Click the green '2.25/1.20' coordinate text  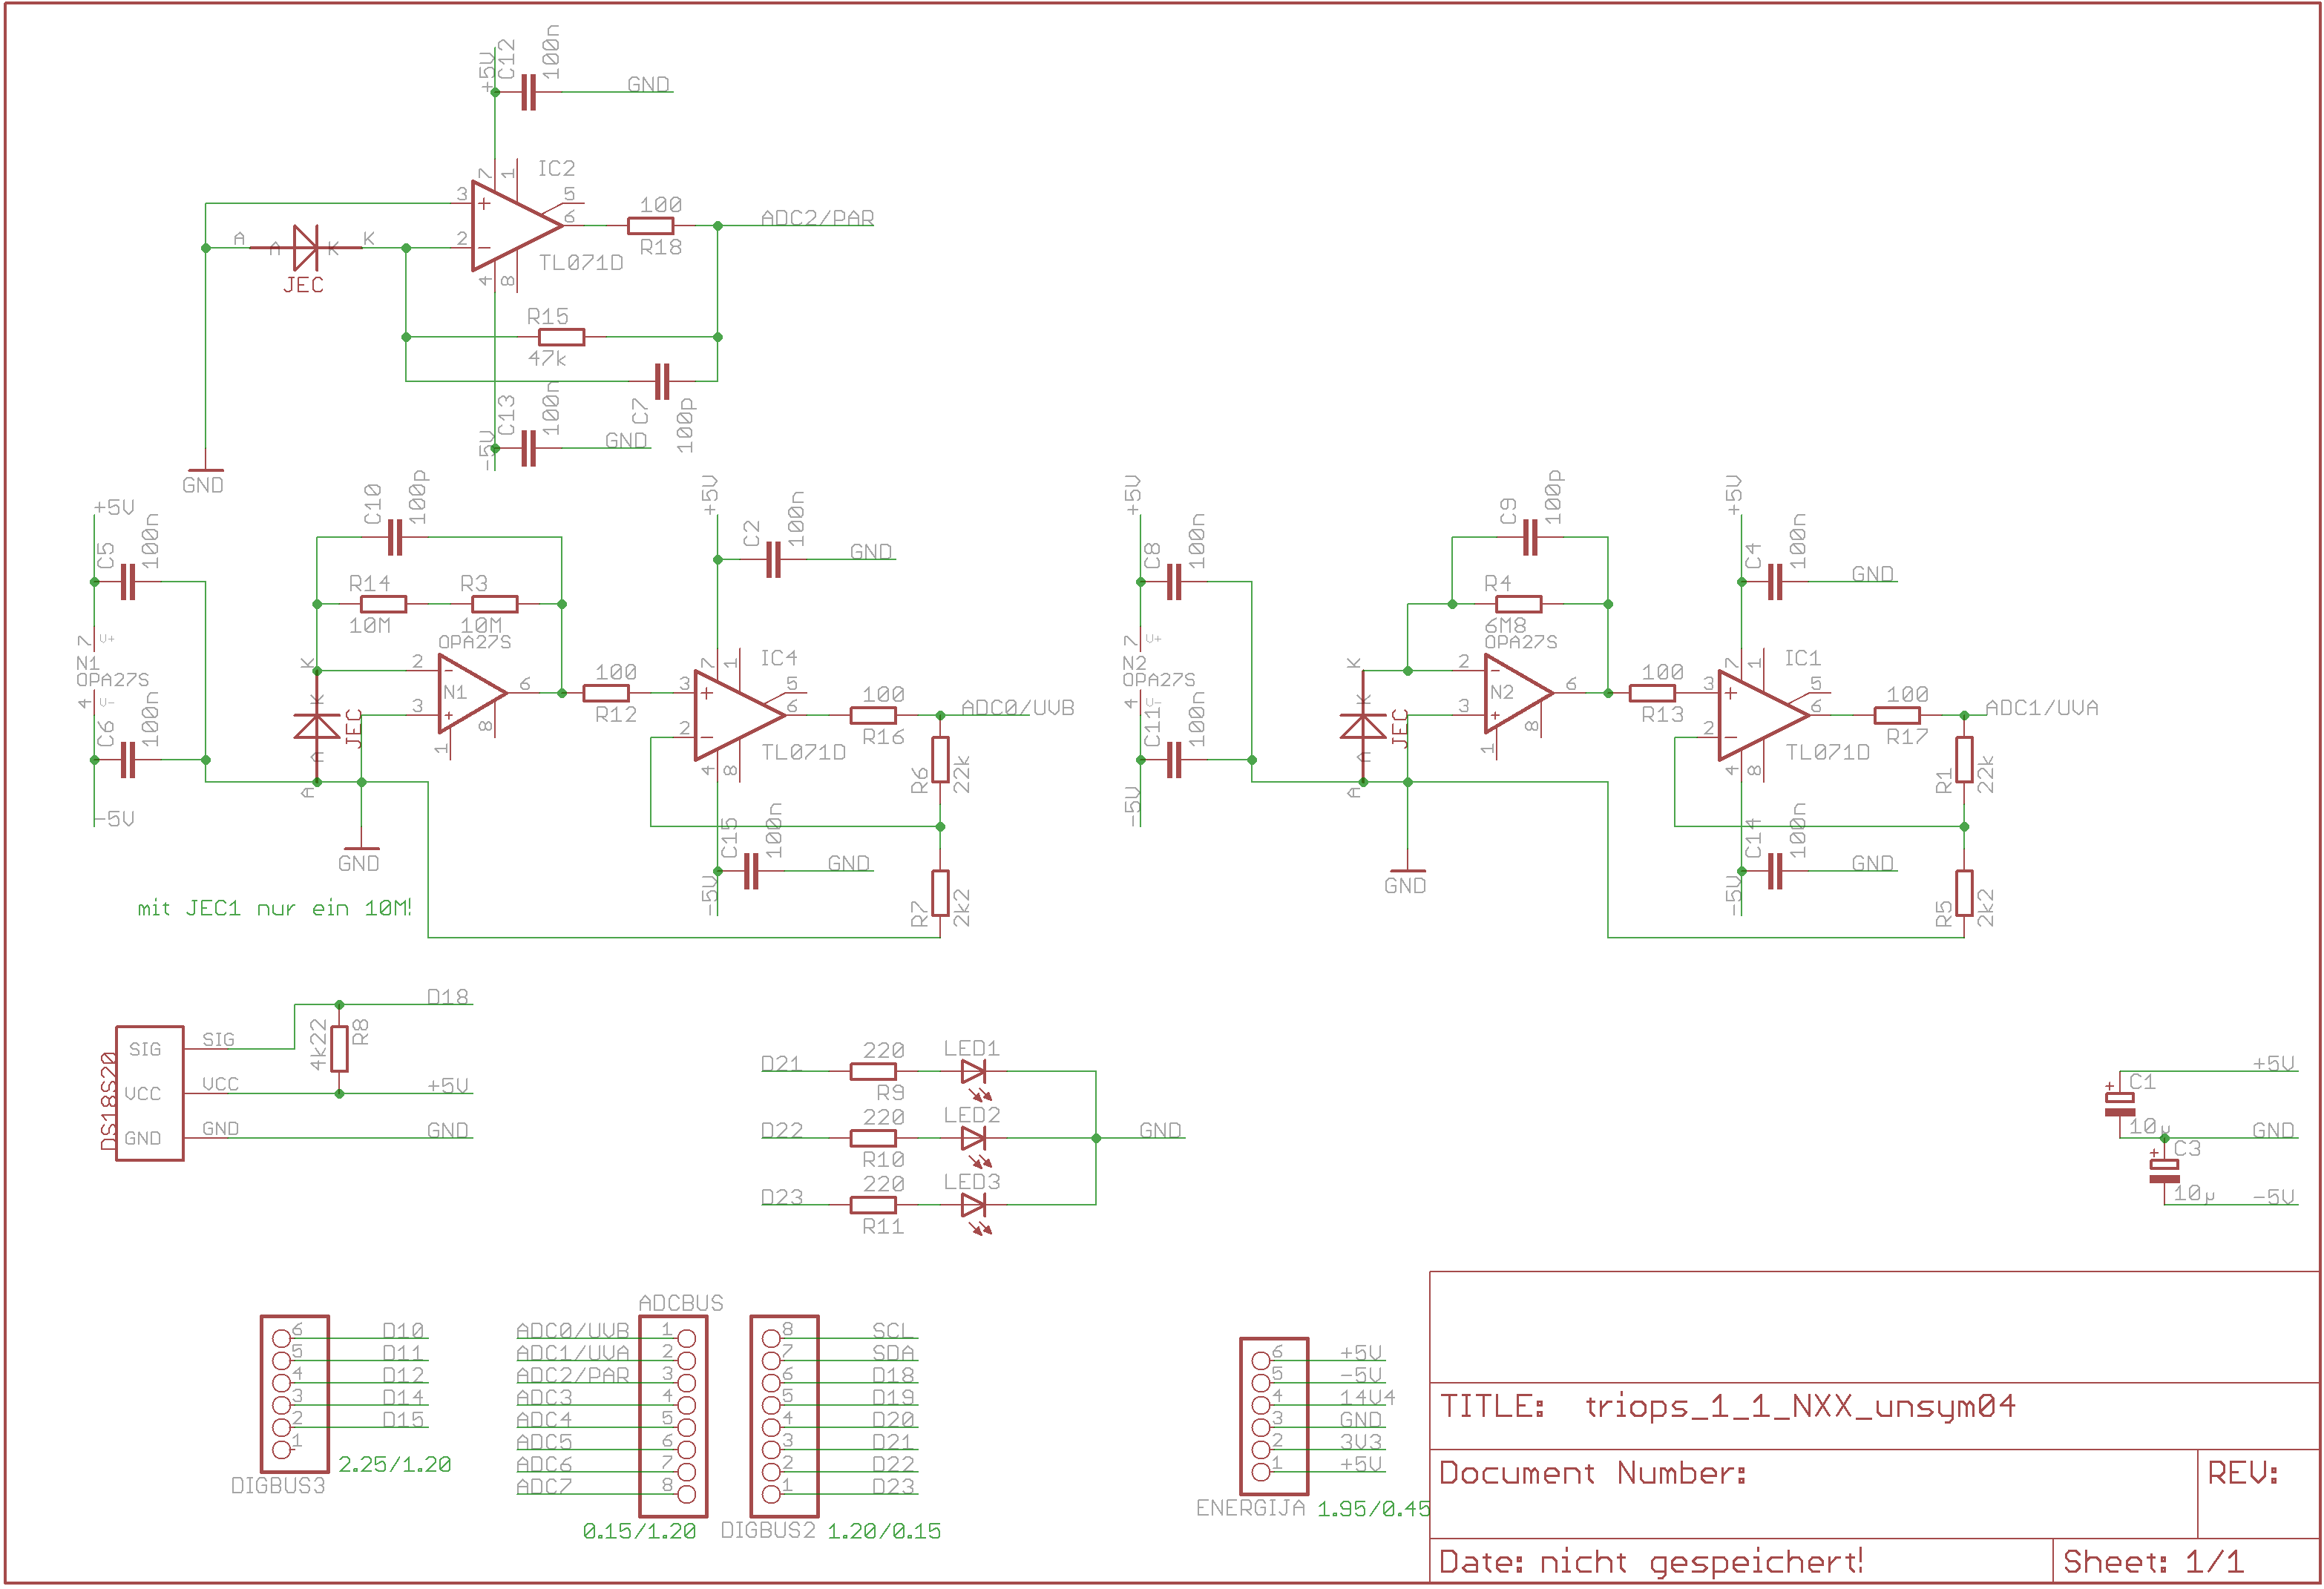(x=394, y=1465)
